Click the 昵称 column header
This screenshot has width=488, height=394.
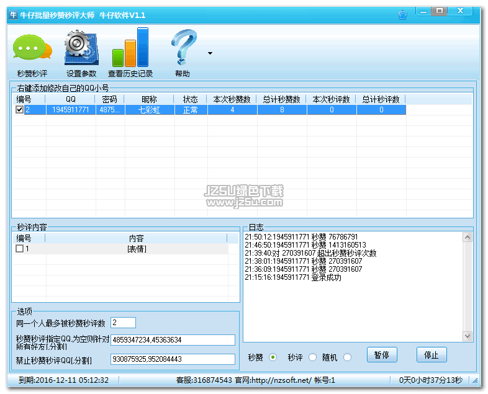[149, 99]
